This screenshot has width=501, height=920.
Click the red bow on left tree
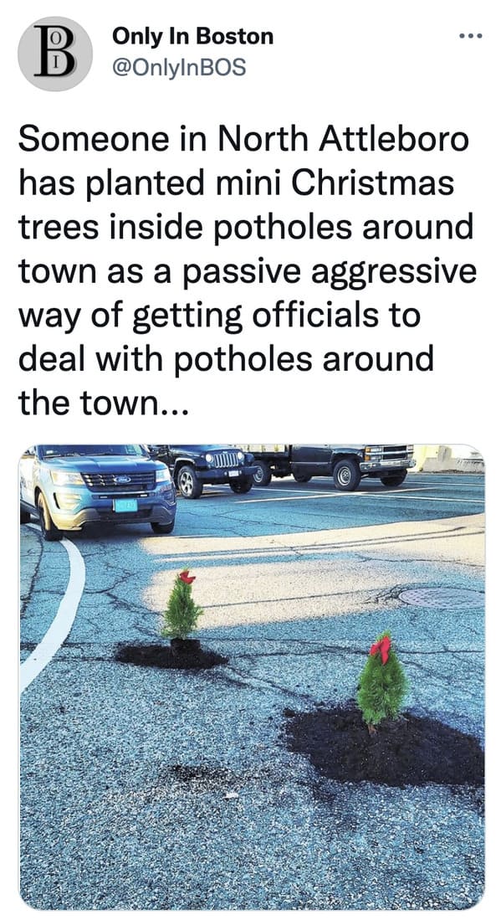click(x=187, y=577)
